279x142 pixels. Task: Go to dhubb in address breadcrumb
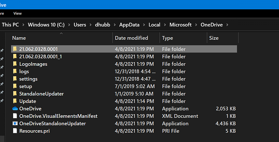pyautogui.click(x=103, y=25)
